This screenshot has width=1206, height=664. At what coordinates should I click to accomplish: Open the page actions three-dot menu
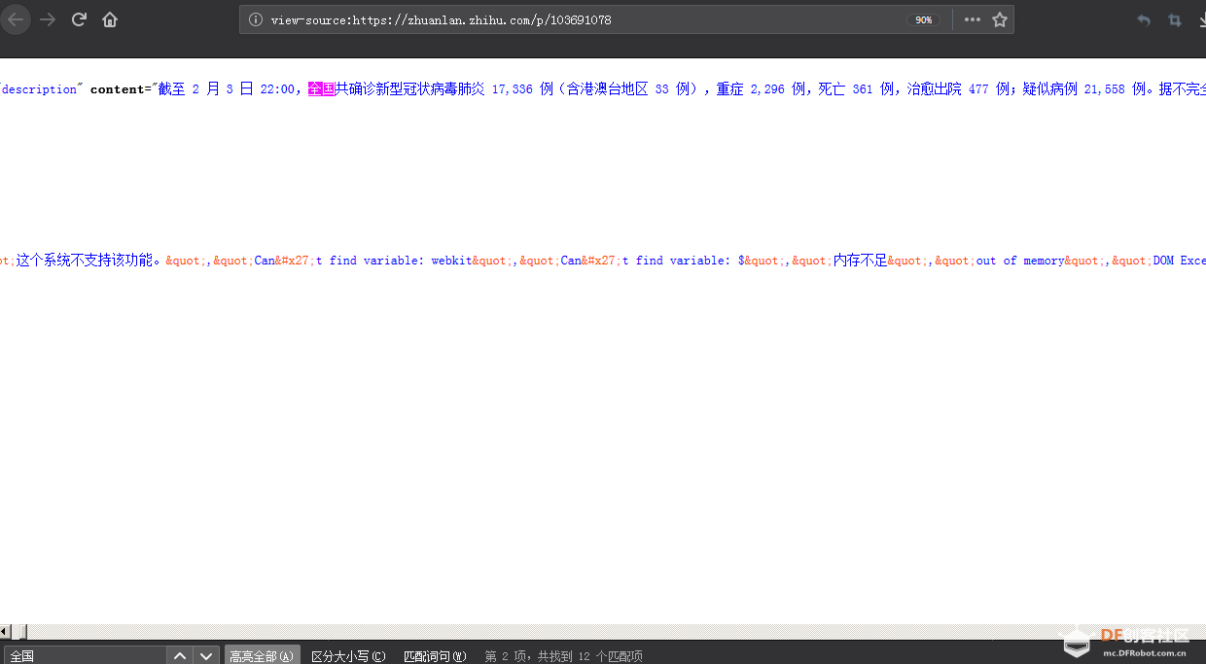pos(973,19)
